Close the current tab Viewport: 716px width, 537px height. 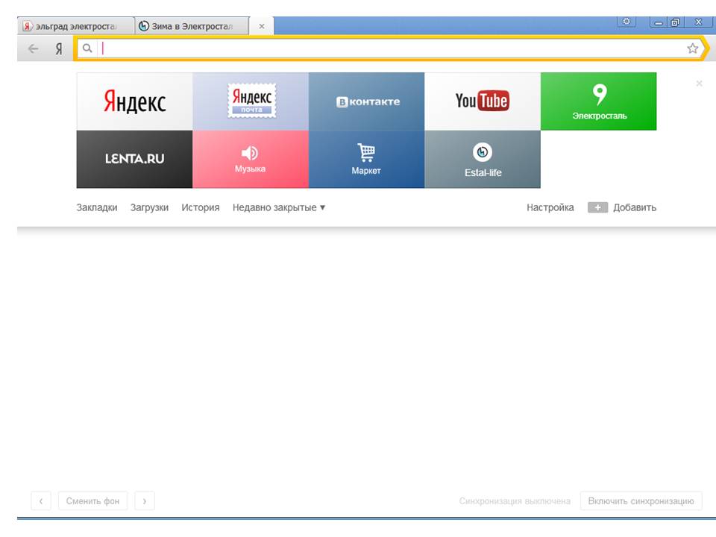coord(262,27)
